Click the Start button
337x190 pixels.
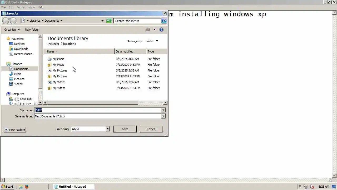pyautogui.click(x=7, y=187)
